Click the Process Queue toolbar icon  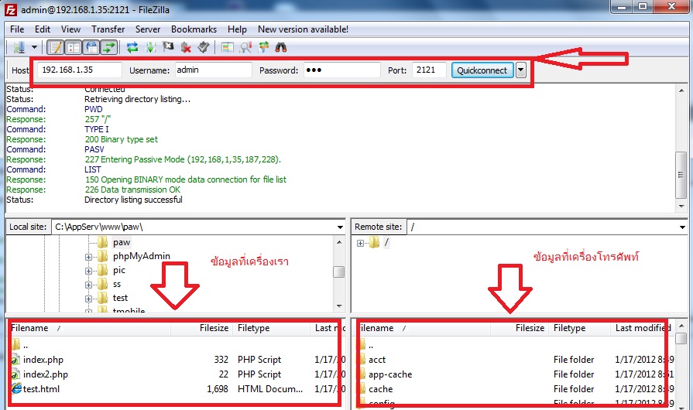click(x=150, y=47)
